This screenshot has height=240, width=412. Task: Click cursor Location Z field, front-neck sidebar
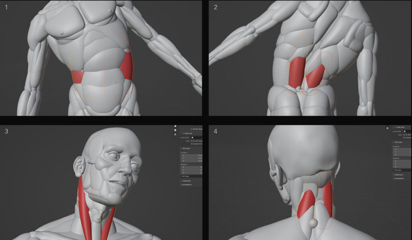191,161
